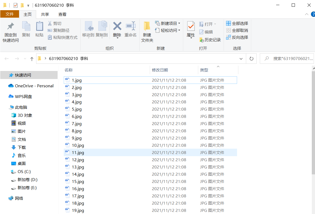Click the Delete (删除) icon

pyautogui.click(x=117, y=30)
